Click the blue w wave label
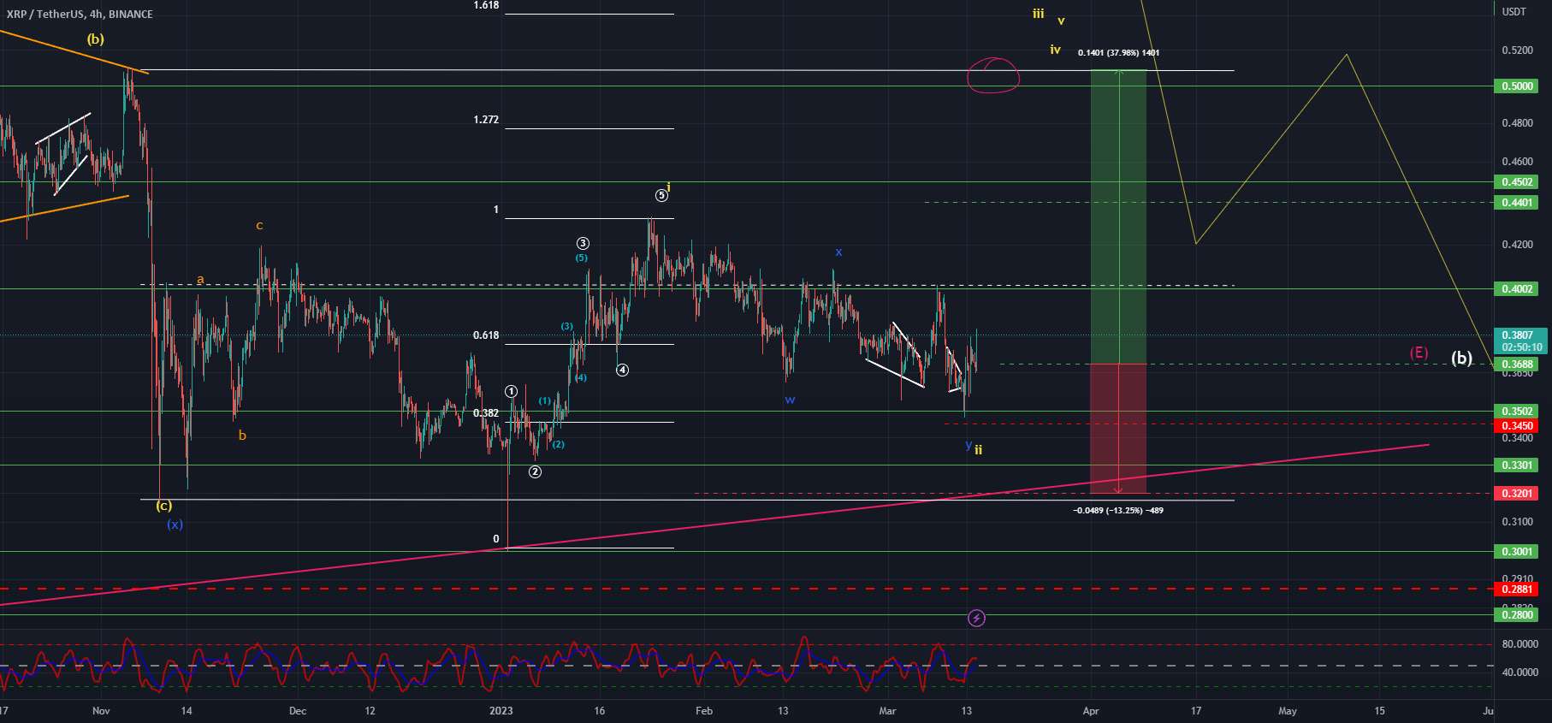This screenshot has width=1552, height=723. point(790,400)
